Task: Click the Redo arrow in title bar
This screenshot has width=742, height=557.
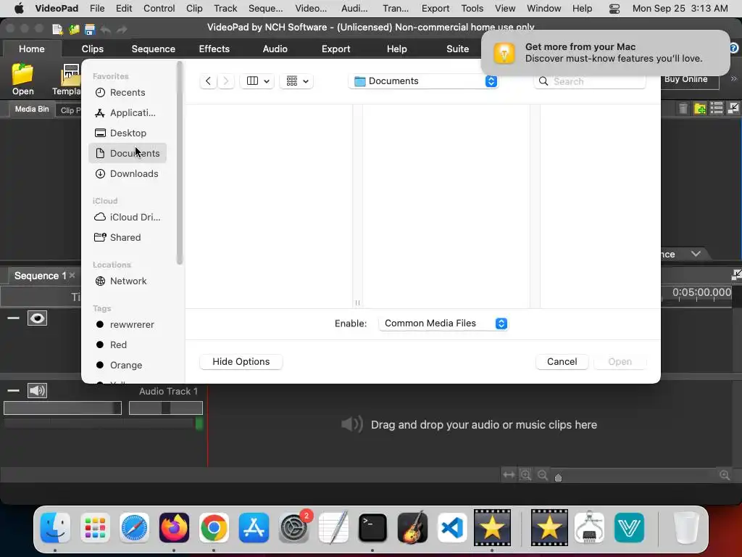Action: click(x=122, y=29)
